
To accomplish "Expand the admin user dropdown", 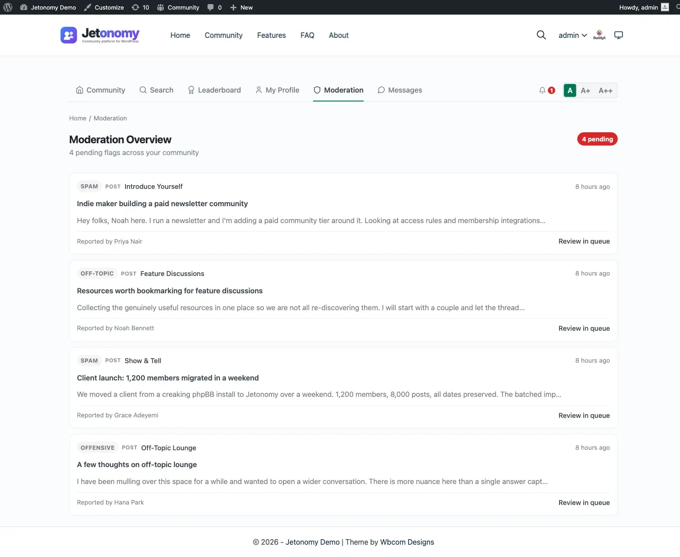I will tap(573, 35).
